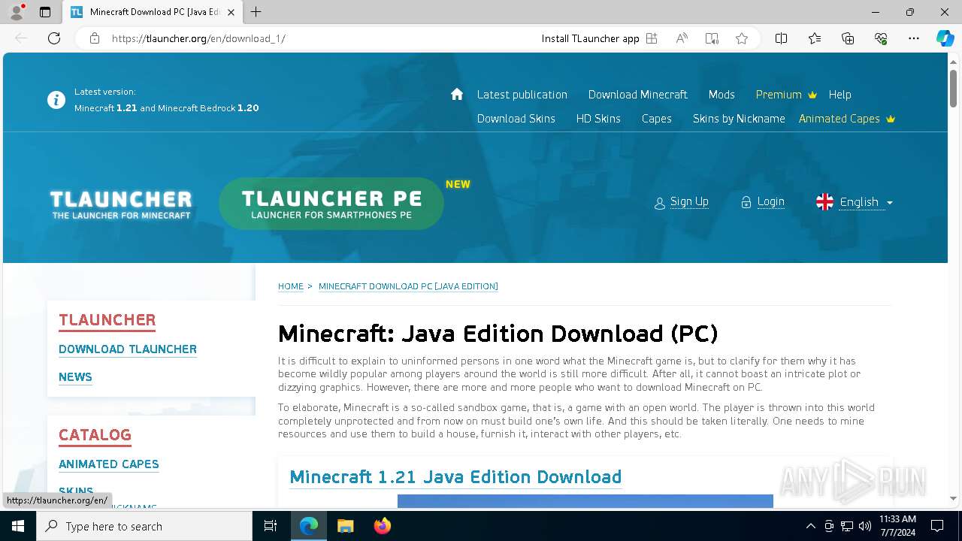The image size is (962, 541).
Task: Open the clock and calendar
Action: pos(897,526)
